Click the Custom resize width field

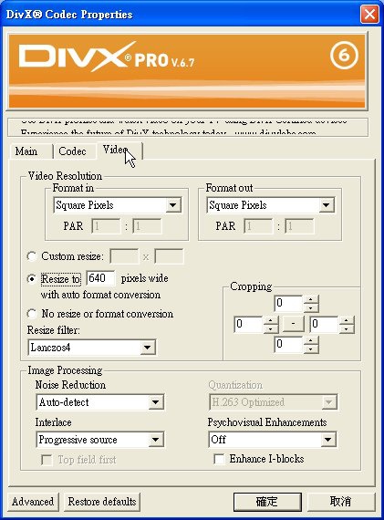(x=124, y=256)
